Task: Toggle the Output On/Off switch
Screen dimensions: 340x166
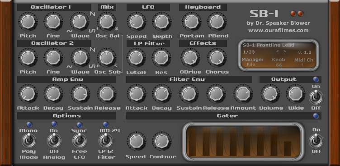Action: 316,97
